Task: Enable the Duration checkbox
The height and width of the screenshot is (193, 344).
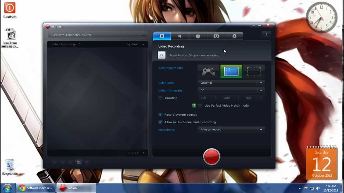Action: tap(160, 98)
